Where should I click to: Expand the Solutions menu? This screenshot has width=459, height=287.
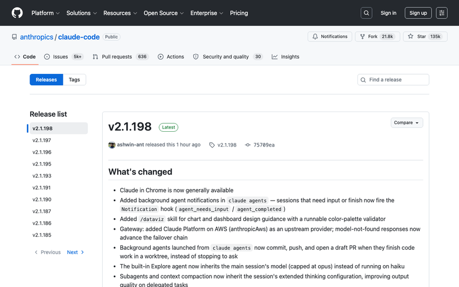click(81, 13)
